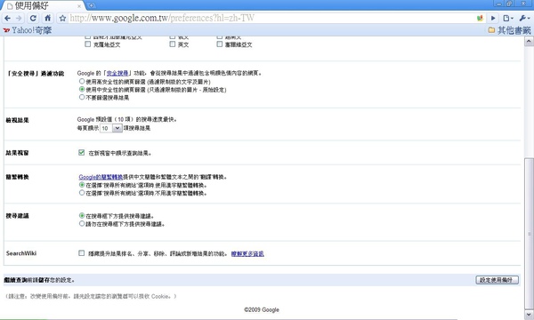Click the 檢視結果 section label
The height and width of the screenshot is (320, 534).
18,120
